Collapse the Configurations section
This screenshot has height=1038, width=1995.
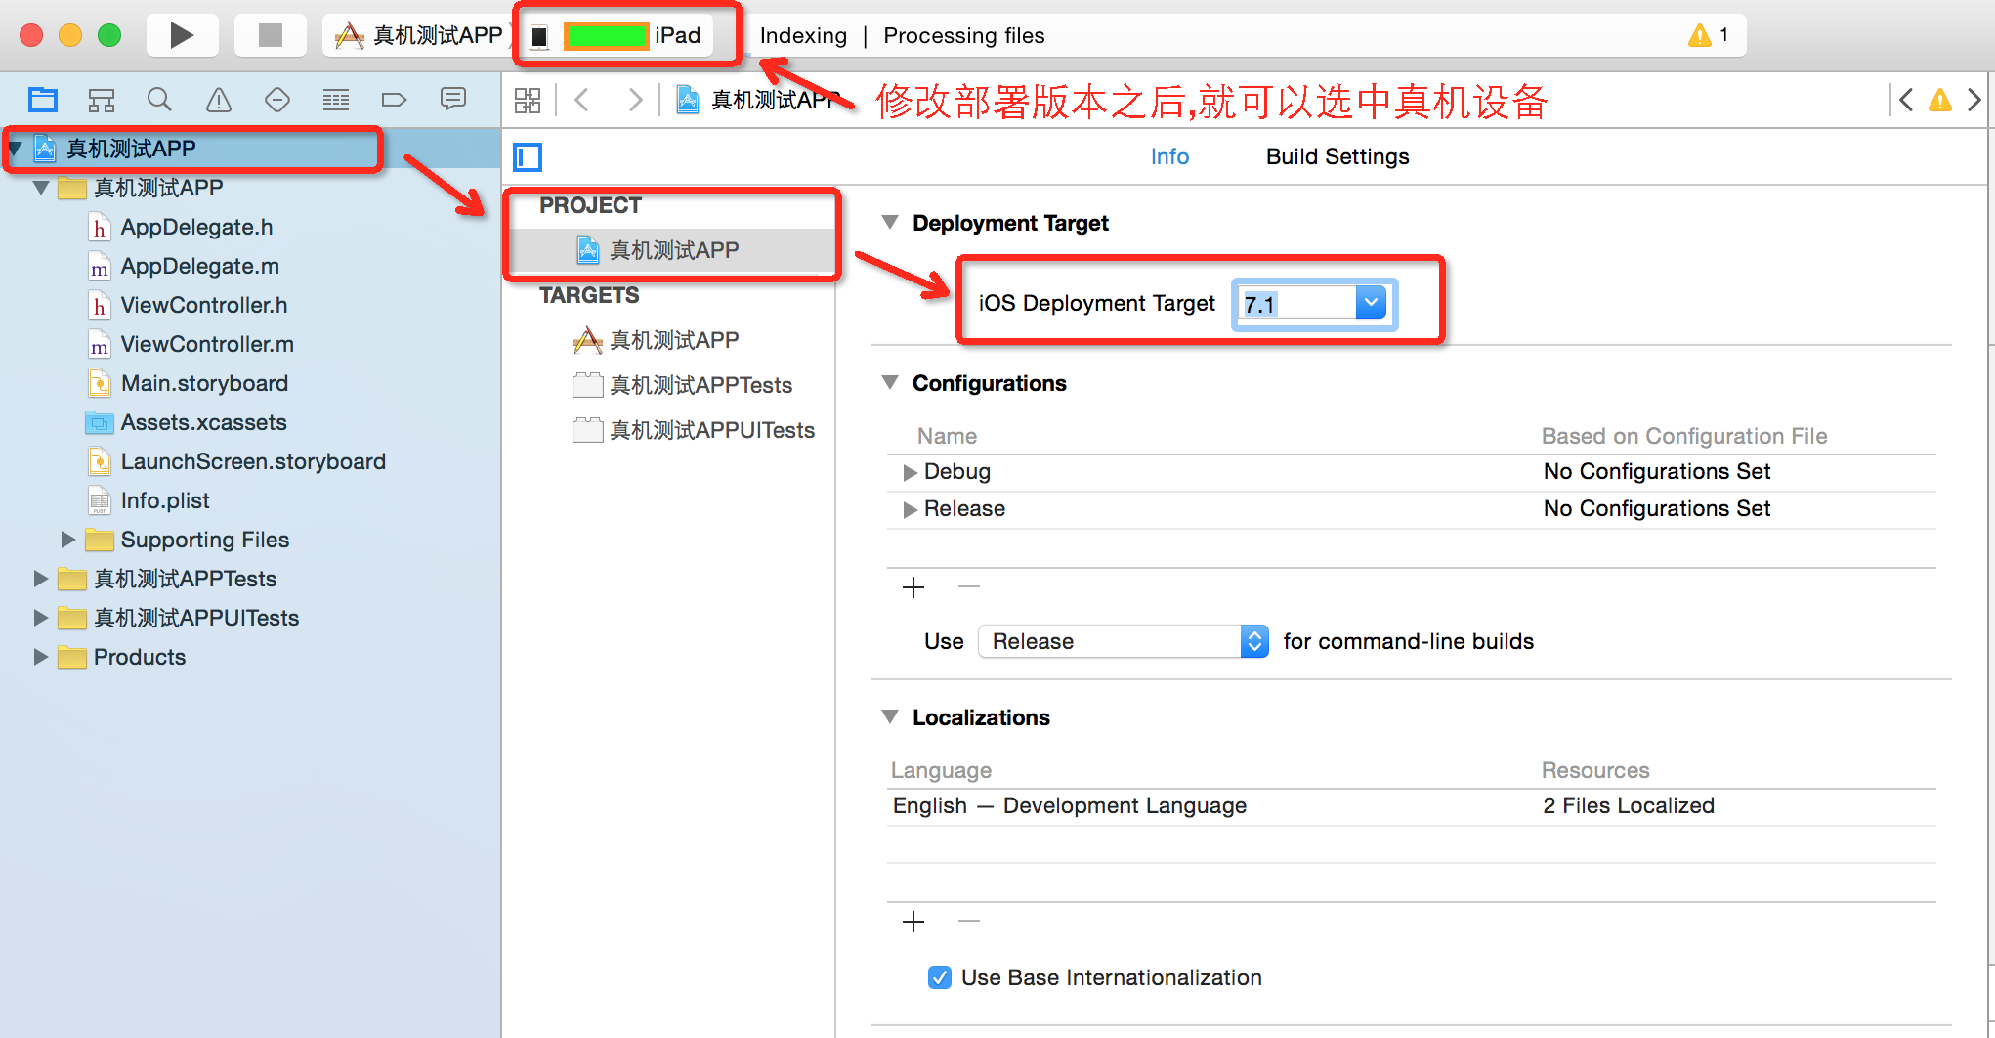pyautogui.click(x=890, y=383)
